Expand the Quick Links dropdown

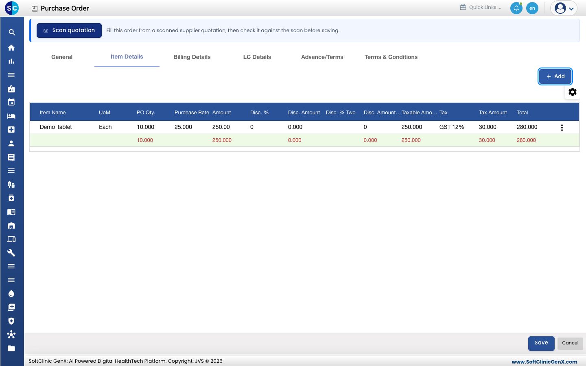coord(481,7)
